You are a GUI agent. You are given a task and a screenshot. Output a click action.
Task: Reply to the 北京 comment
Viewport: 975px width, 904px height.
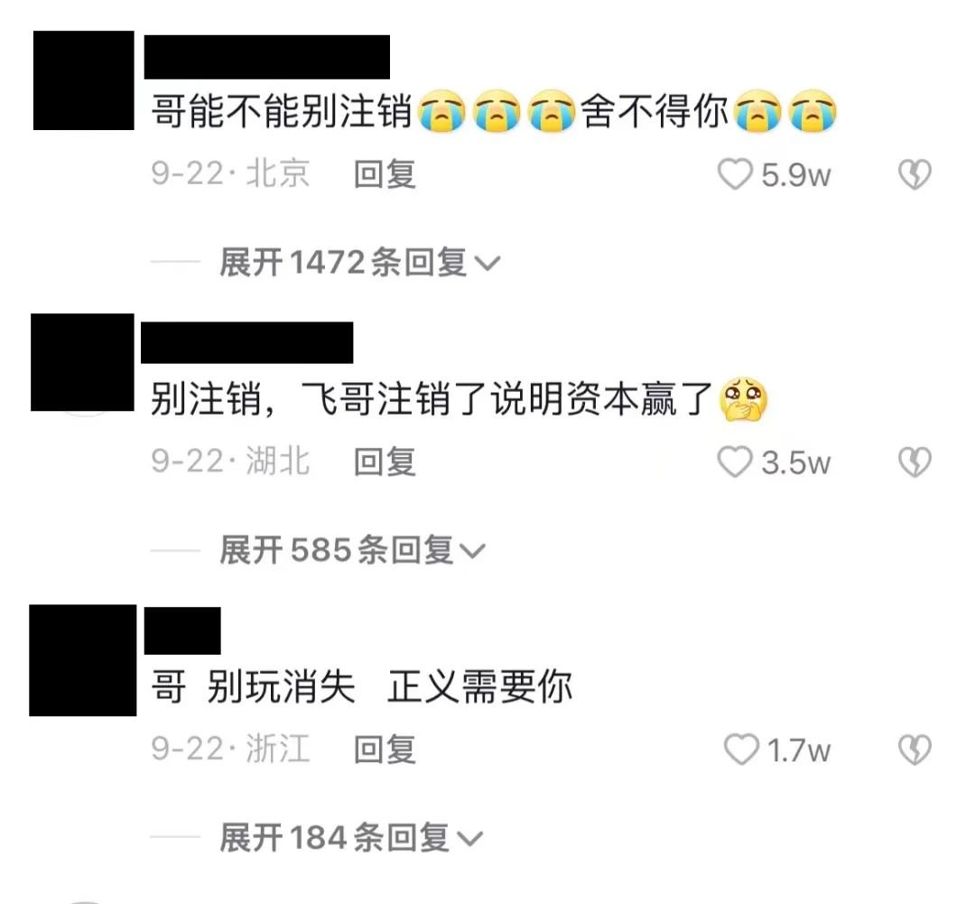(x=385, y=174)
